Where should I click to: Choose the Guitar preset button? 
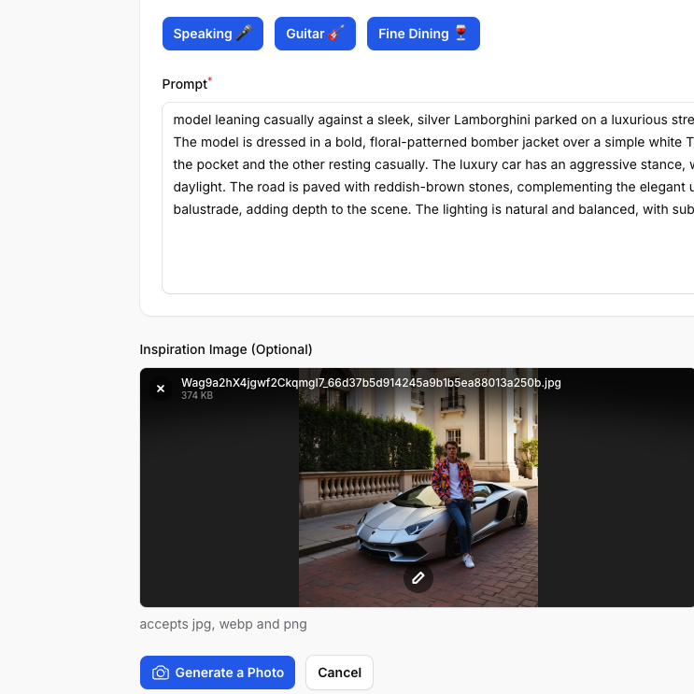[315, 34]
